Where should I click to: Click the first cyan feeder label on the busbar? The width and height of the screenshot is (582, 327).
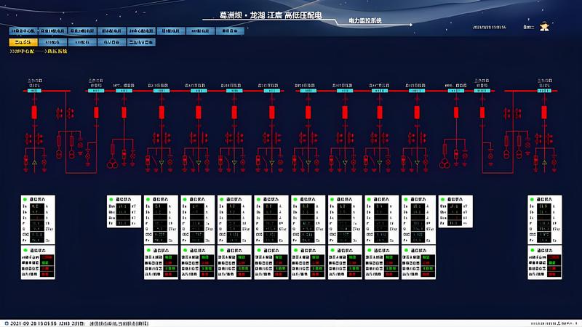click(36, 91)
